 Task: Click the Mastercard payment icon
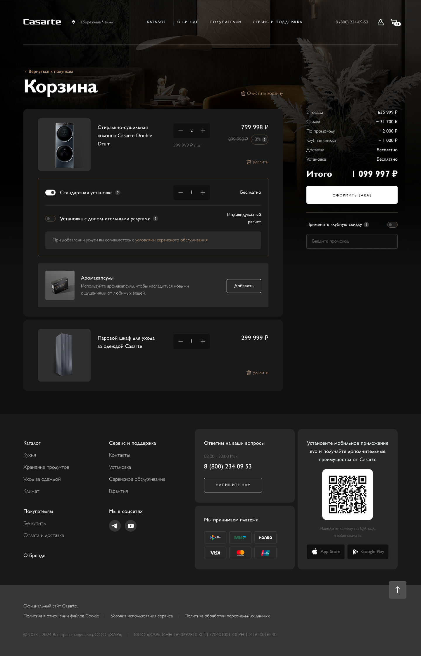(240, 553)
